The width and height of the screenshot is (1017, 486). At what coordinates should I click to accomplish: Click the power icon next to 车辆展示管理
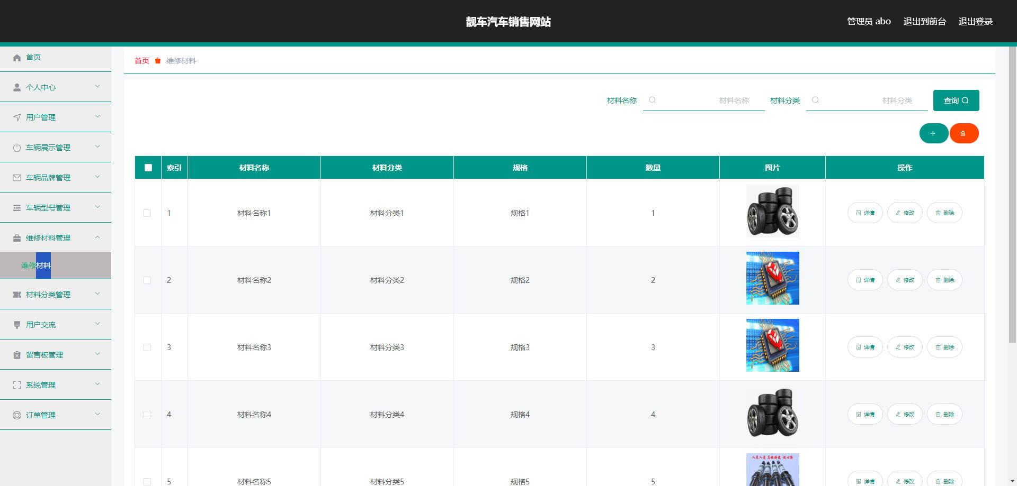click(17, 148)
